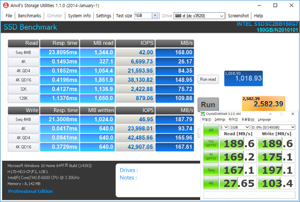
Task: Click the 187.79 MB/s write value
Action: (175, 119)
